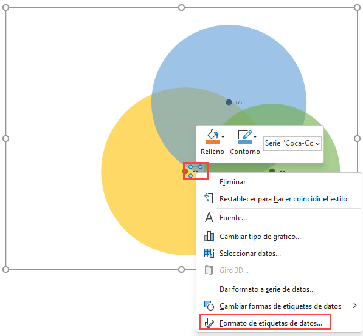The height and width of the screenshot is (336, 363).
Task: Click the Relleno paint bucket icon
Action: coord(212,135)
